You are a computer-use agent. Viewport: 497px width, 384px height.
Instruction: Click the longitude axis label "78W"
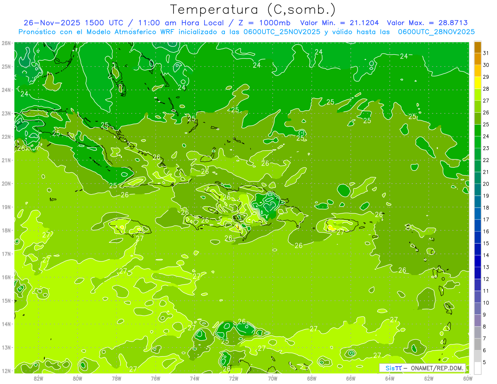pyautogui.click(x=116, y=378)
